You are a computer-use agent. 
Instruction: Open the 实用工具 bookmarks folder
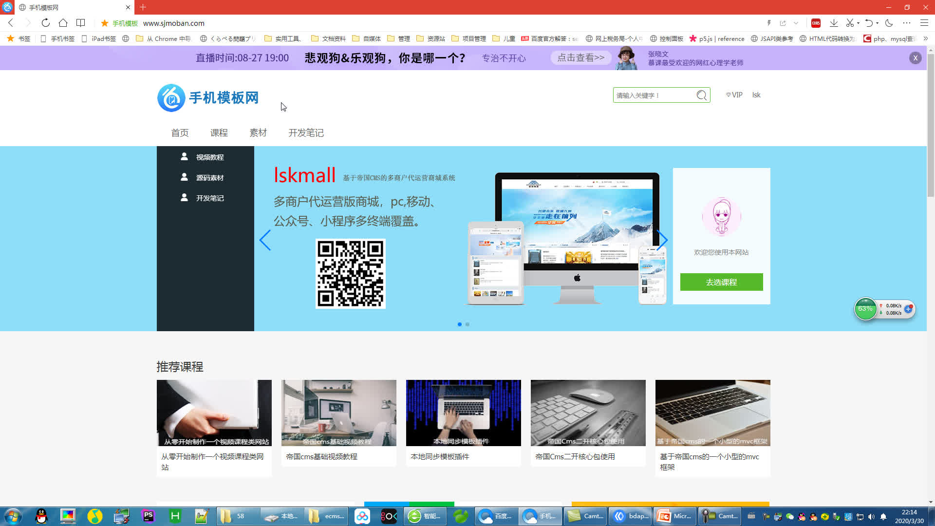pyautogui.click(x=283, y=38)
